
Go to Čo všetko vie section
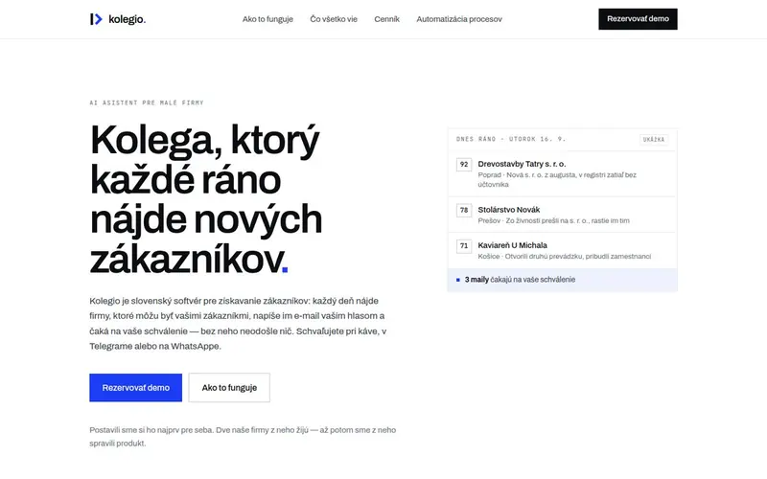pos(334,19)
